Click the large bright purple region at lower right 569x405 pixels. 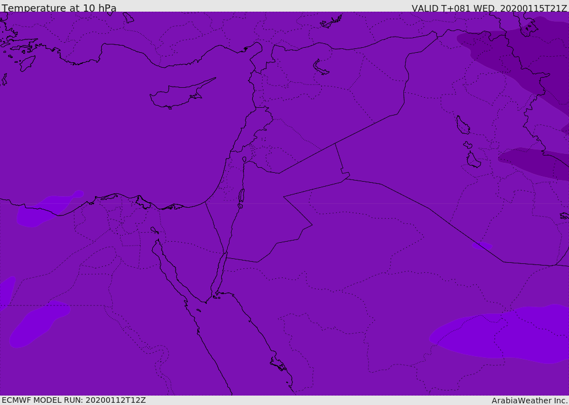pos(505,334)
